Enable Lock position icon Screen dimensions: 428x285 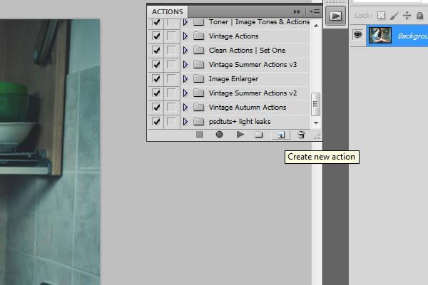(x=407, y=15)
